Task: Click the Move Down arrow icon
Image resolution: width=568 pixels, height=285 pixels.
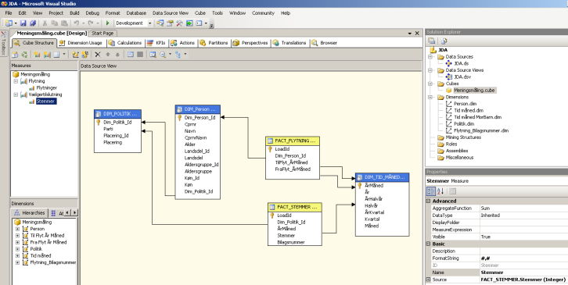Action: tap(117, 55)
